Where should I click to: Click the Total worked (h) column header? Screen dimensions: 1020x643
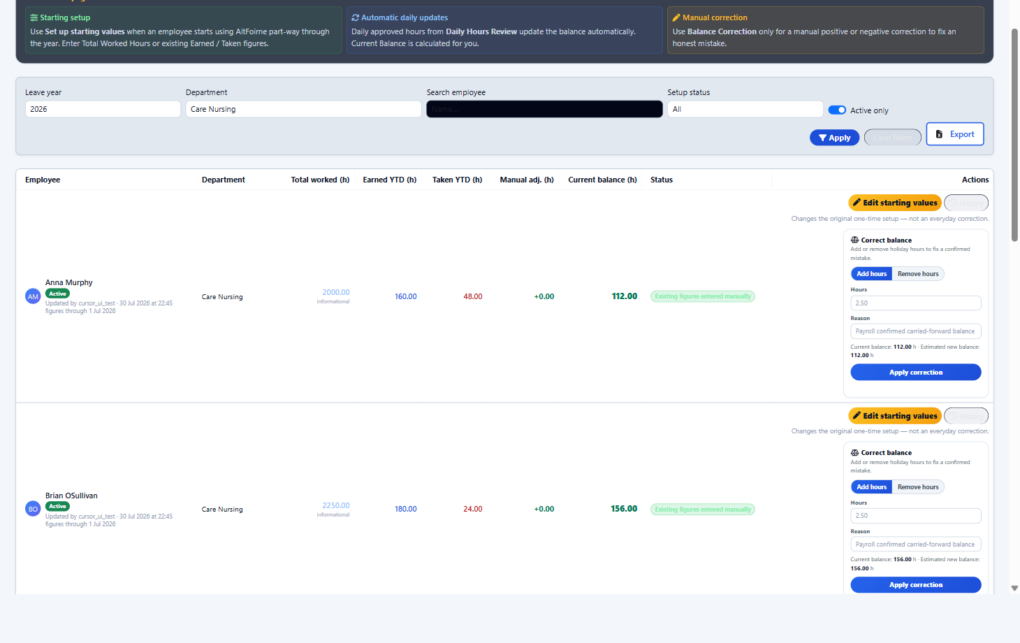(x=320, y=180)
